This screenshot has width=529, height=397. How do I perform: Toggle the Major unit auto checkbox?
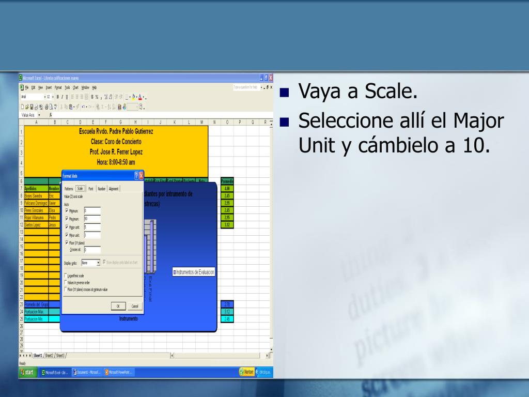pos(67,227)
